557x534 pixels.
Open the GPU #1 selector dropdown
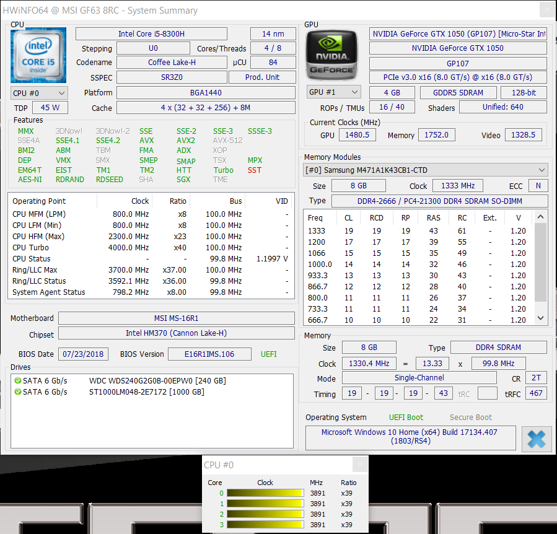point(333,92)
